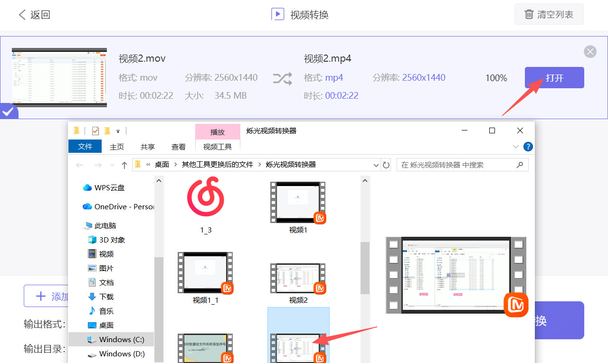Click the 烁光视频转换器 breadcrumb
This screenshot has height=363, width=608.
click(x=291, y=165)
